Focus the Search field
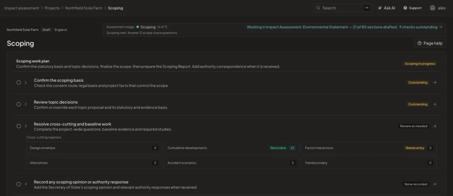 (343, 8)
